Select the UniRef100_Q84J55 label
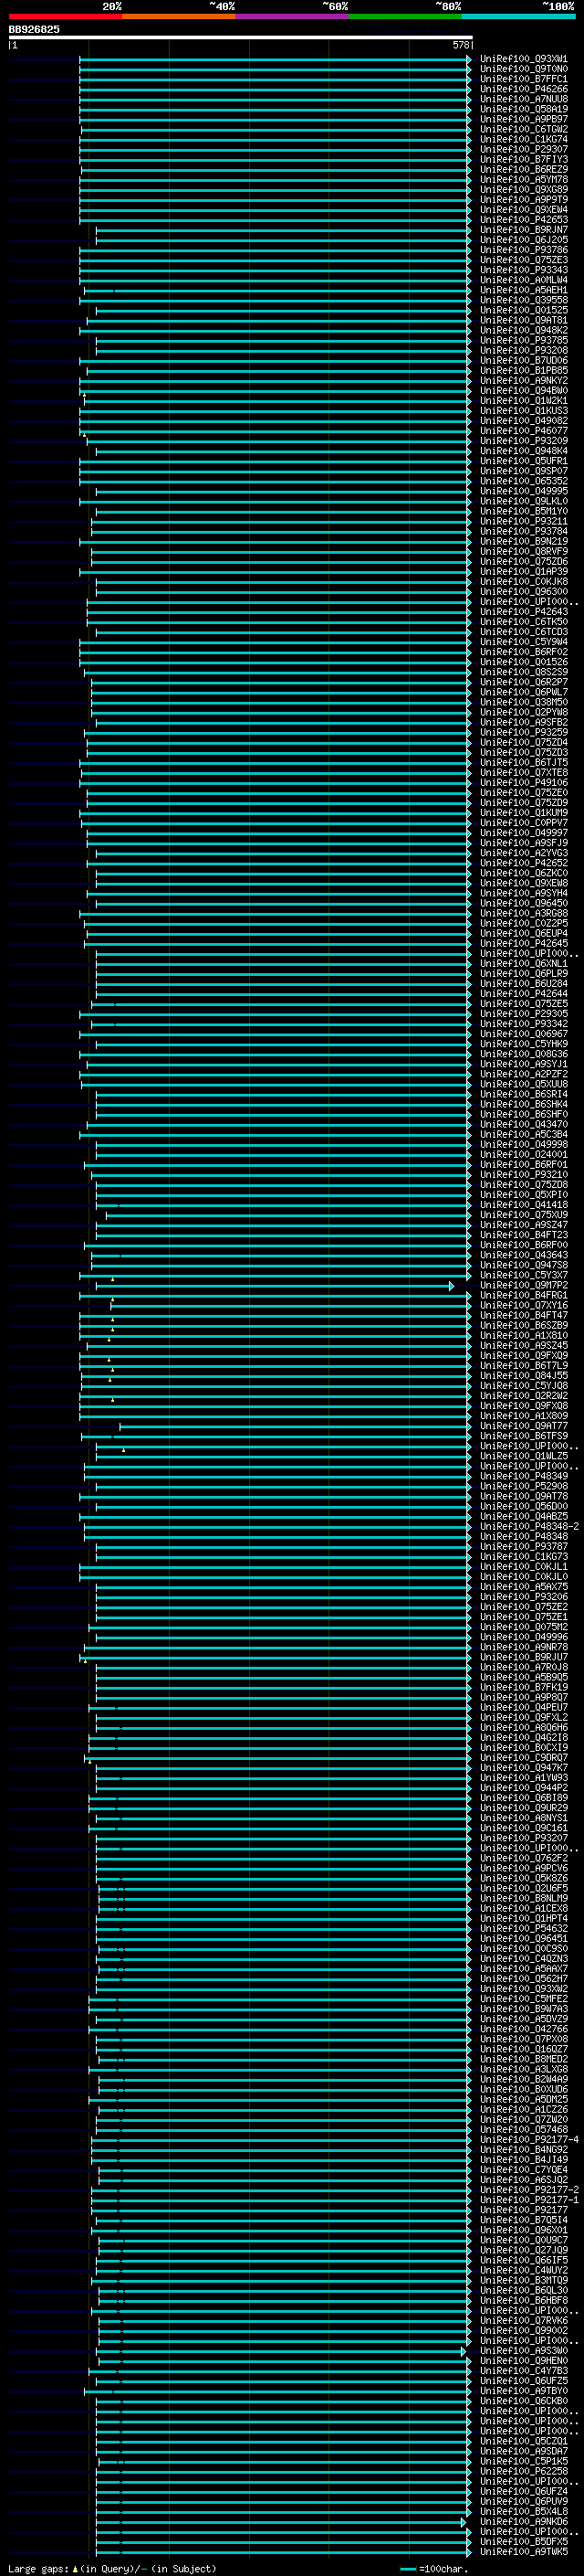Image resolution: width=584 pixels, height=2576 pixels. (524, 1376)
